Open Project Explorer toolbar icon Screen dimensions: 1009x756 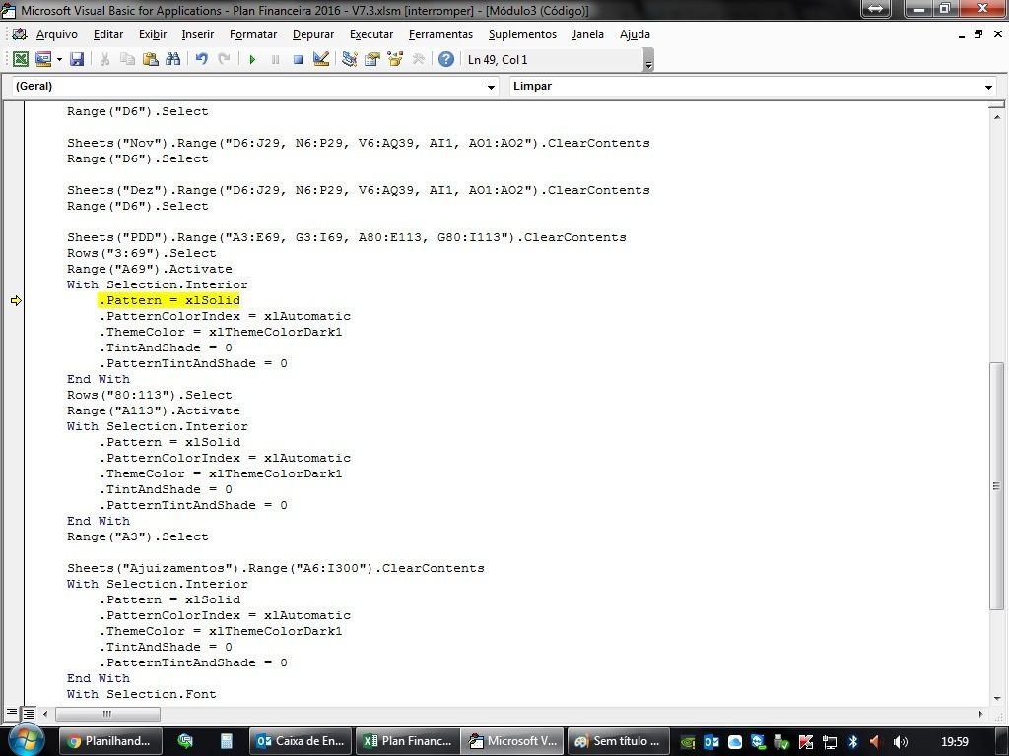coord(350,59)
